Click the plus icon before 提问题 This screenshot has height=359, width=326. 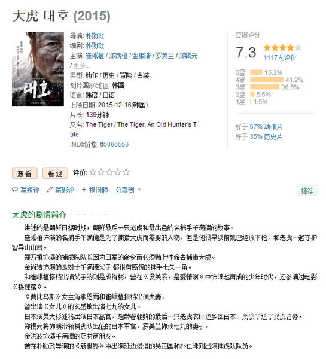tap(84, 190)
